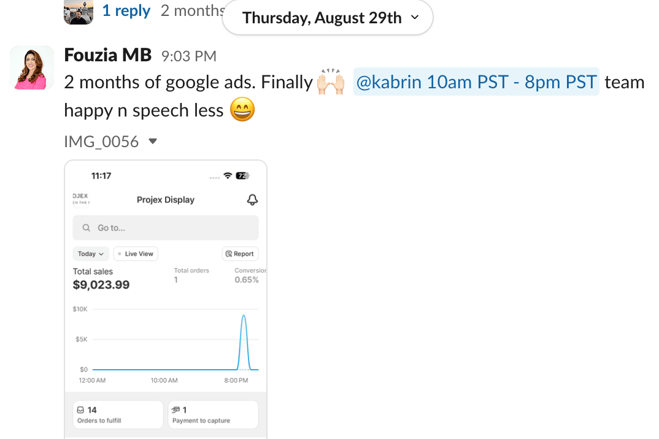Click the Live View status dot
The height and width of the screenshot is (439, 659).
tap(120, 254)
